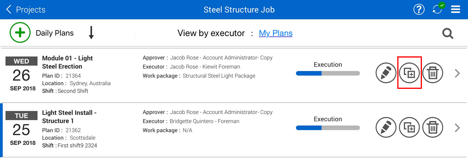Open the help question mark icon

419,10
